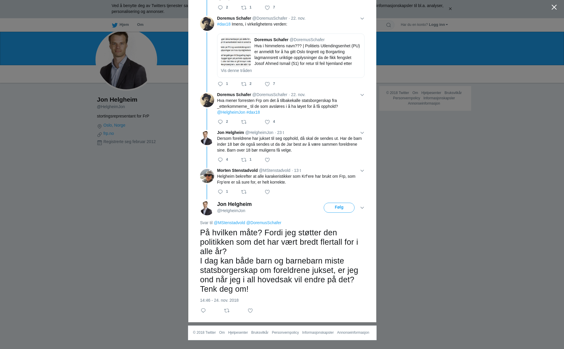Open the Logg inn dropdown

tap(438, 25)
